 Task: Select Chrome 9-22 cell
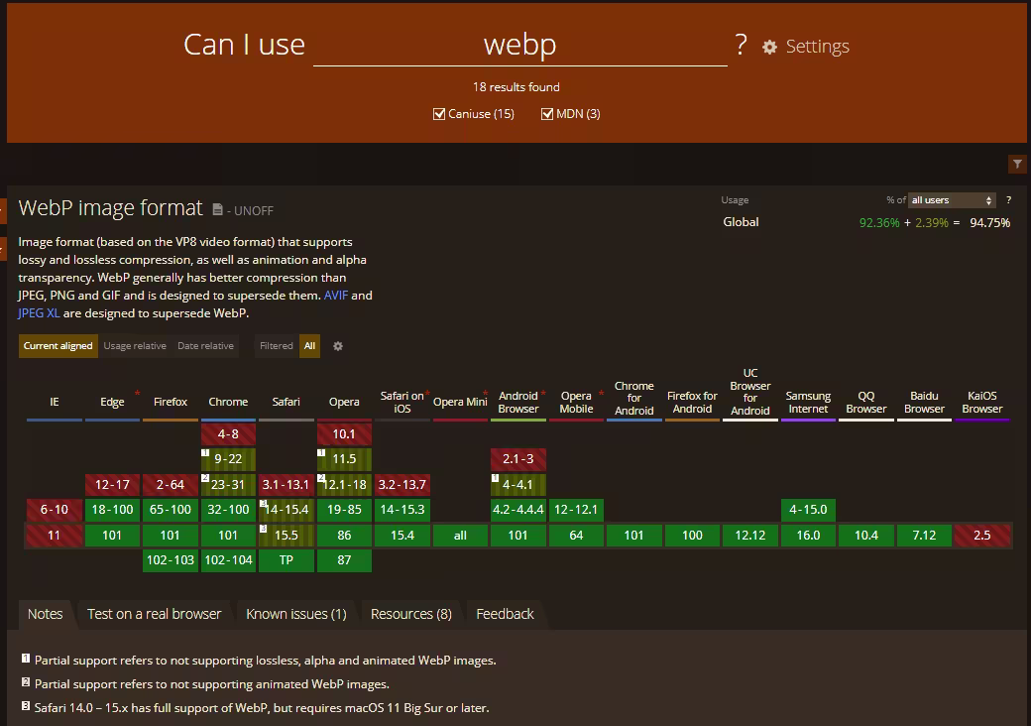(x=228, y=459)
